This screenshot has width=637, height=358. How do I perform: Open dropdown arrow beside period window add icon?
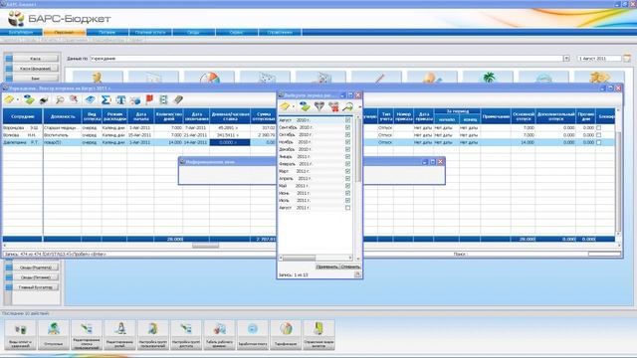[294, 106]
